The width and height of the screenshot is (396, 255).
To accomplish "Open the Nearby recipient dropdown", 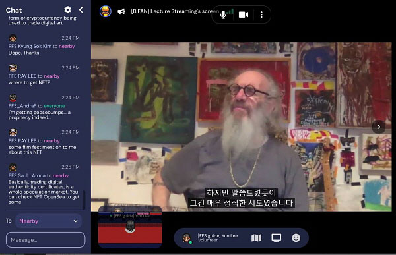I will (x=49, y=221).
